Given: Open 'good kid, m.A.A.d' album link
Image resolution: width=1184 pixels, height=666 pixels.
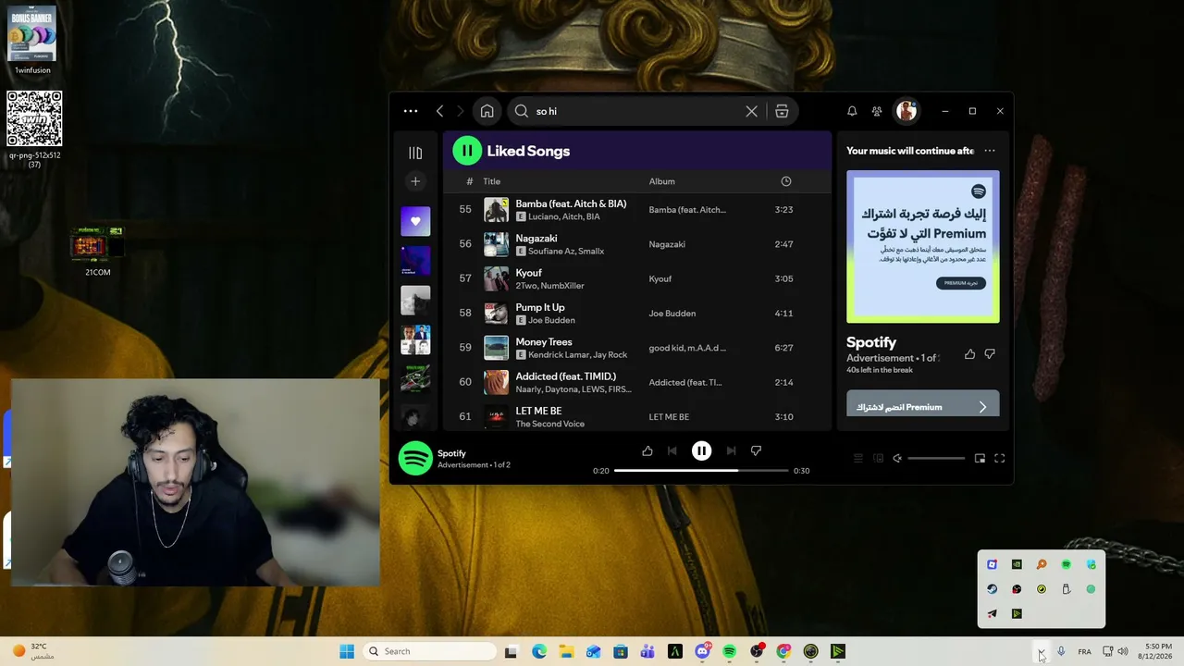Looking at the screenshot, I should [687, 348].
